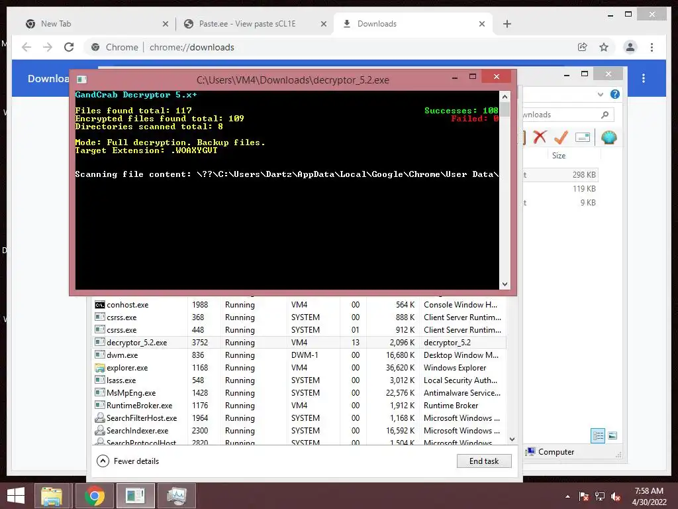Show hidden tray icons arrow
Image resolution: width=678 pixels, height=509 pixels.
point(567,496)
